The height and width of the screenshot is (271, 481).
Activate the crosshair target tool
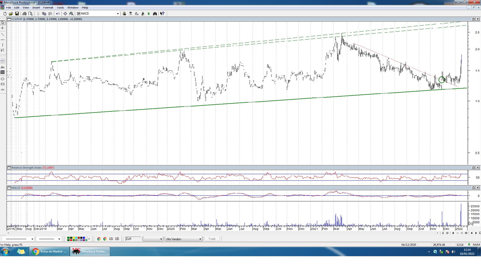pyautogui.click(x=65, y=14)
